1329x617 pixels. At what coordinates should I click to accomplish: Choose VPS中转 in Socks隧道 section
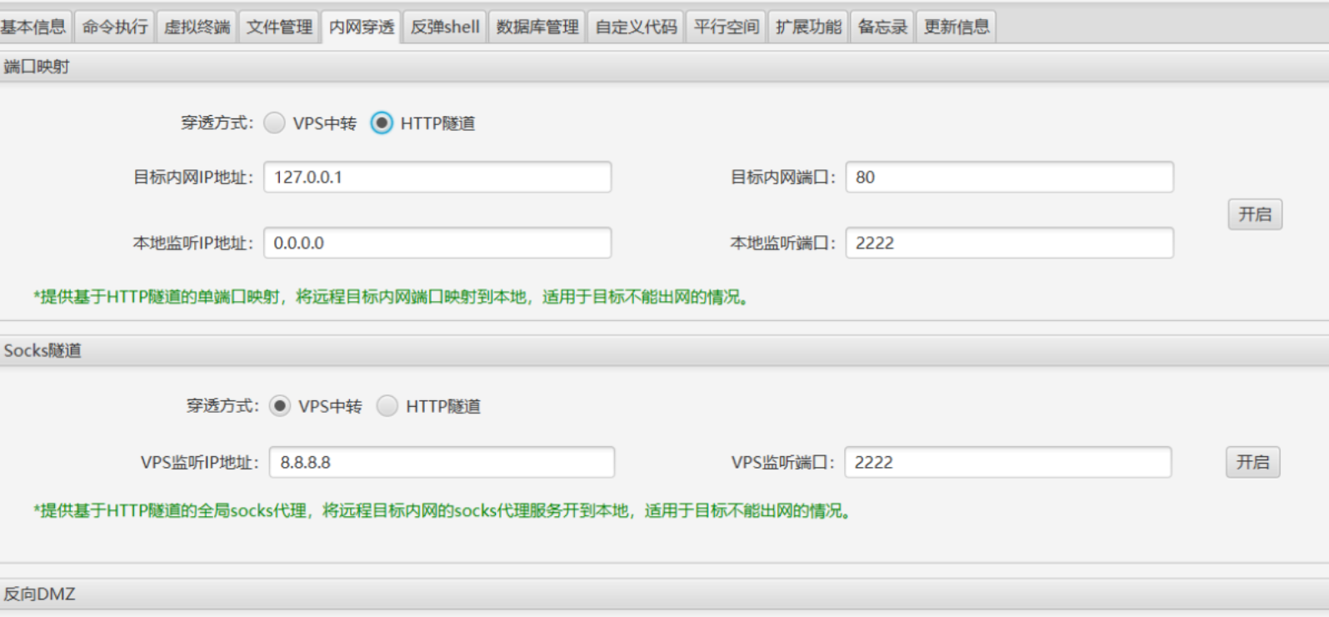point(280,406)
